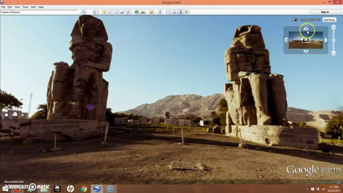Image resolution: width=343 pixels, height=193 pixels.
Task: Open the Tools menu
Action: coord(25,7)
